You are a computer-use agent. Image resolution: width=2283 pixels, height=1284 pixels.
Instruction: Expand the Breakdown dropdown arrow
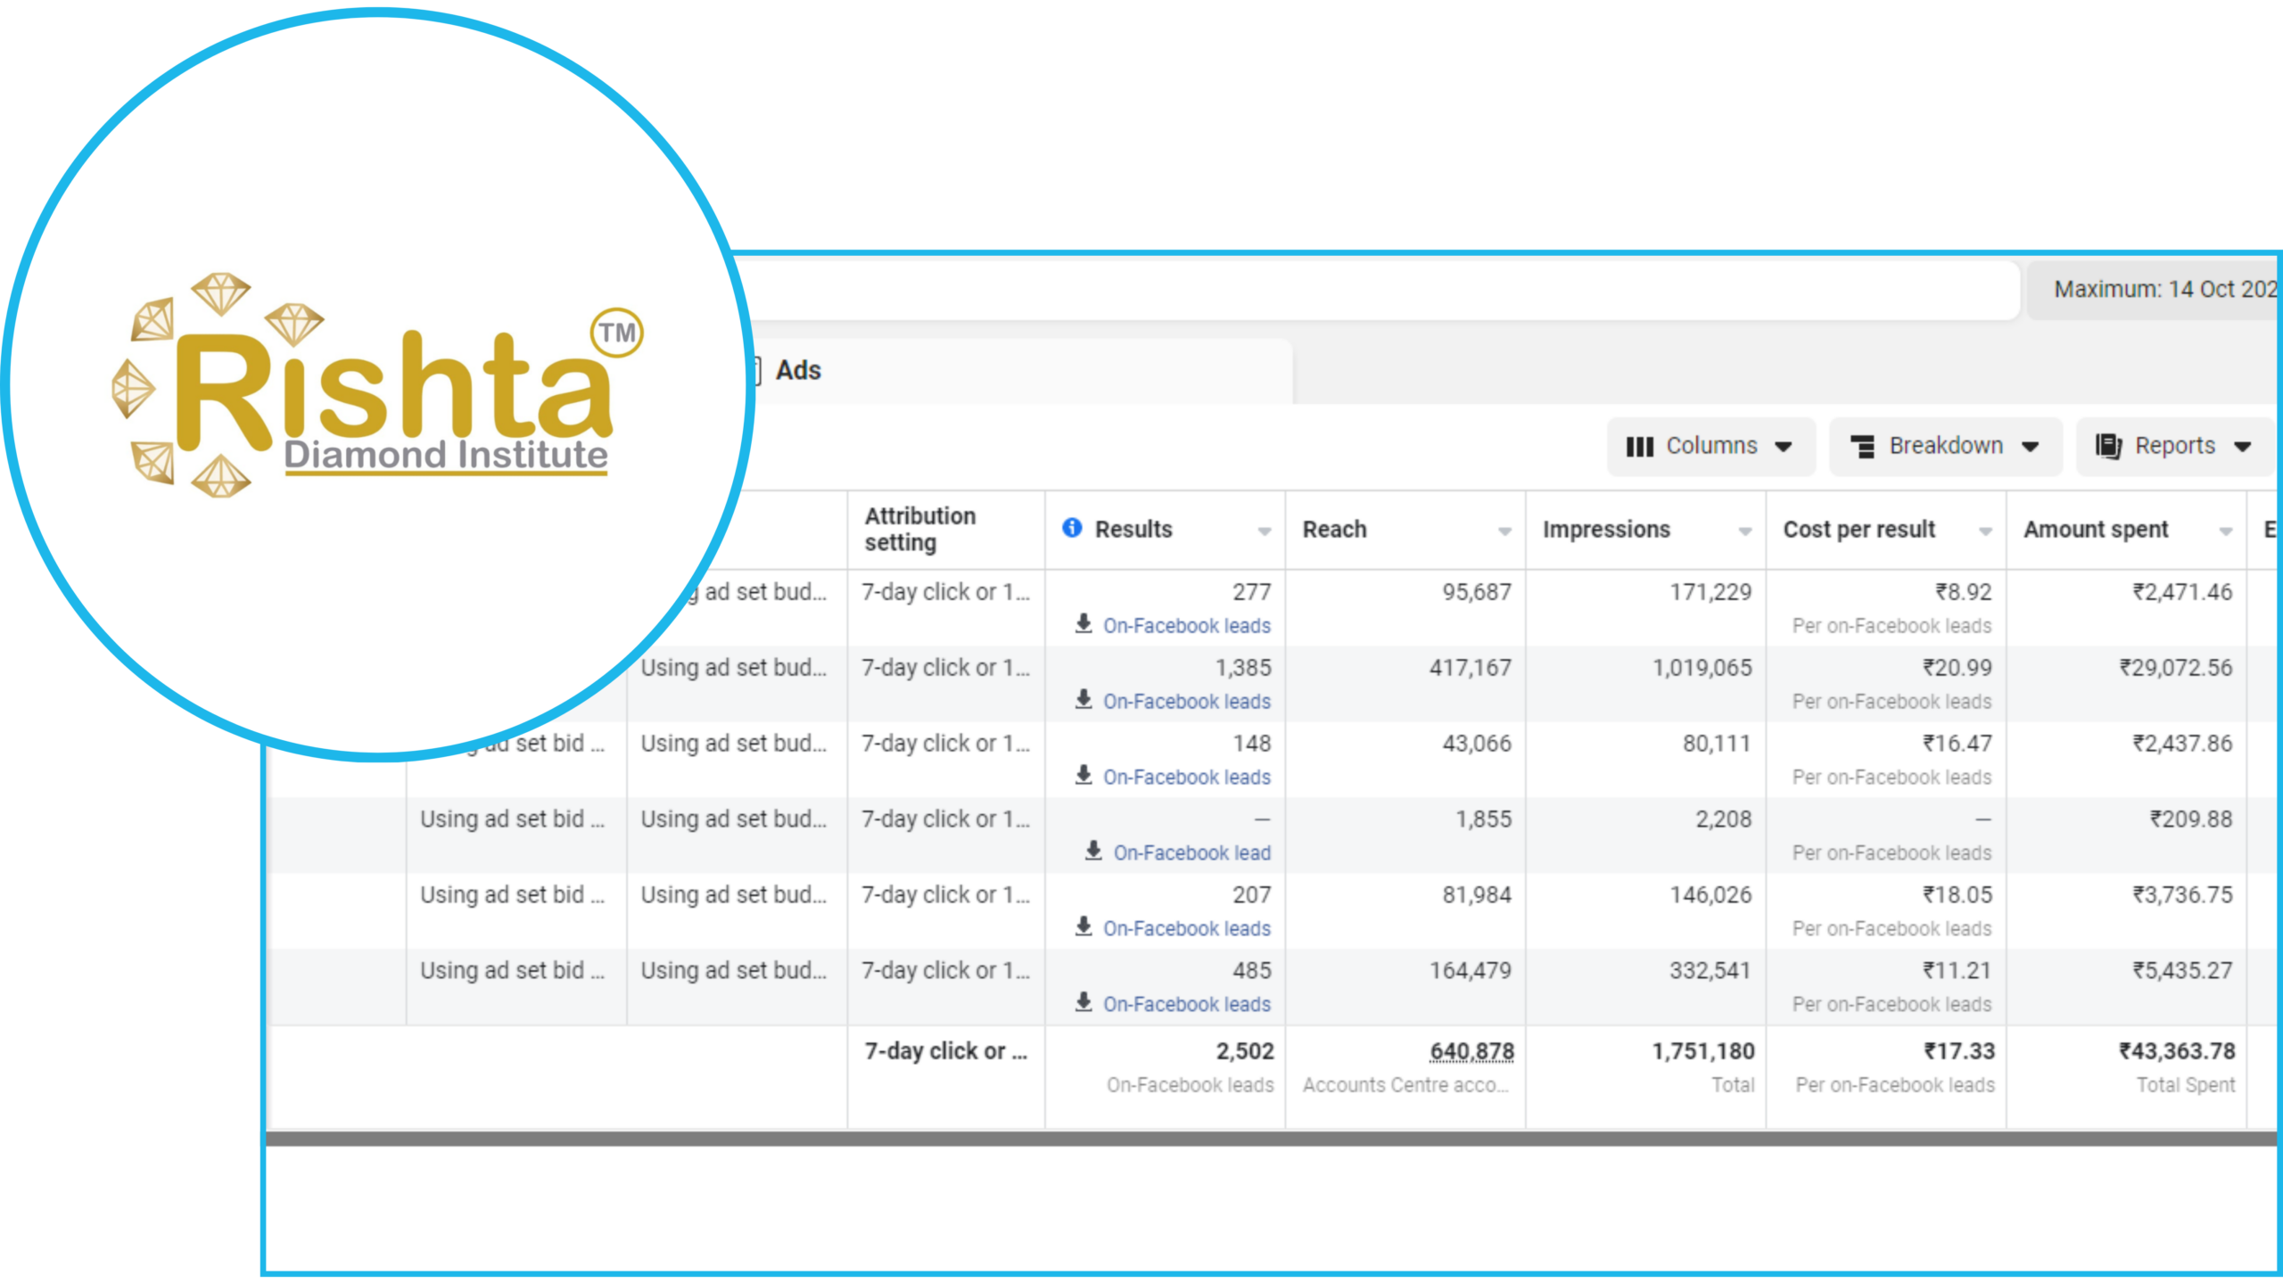[2031, 447]
